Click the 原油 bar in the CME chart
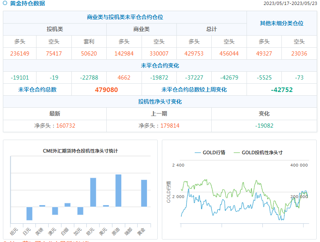This screenshot has height=242, width=320. [x=118, y=190]
